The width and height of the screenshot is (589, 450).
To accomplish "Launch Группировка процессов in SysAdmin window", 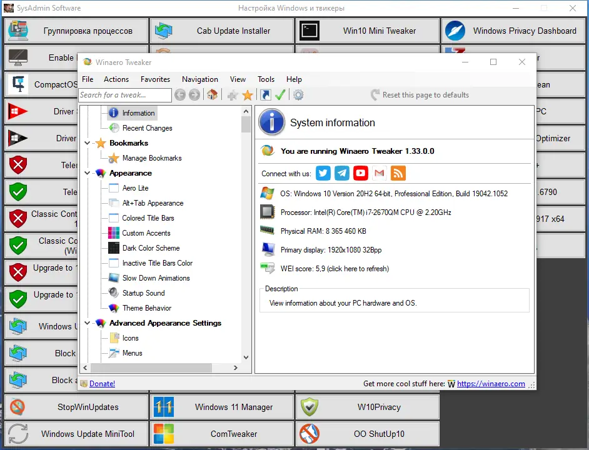I will 76,31.
